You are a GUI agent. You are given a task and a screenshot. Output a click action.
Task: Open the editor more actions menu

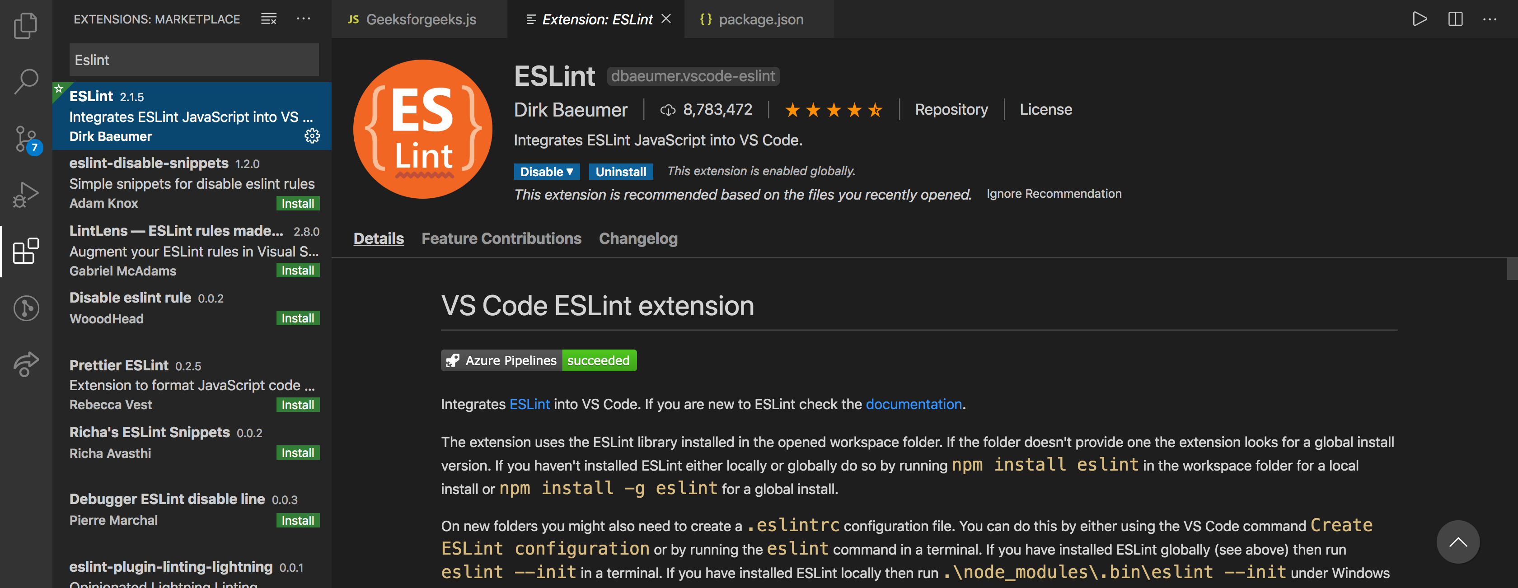(x=1490, y=18)
